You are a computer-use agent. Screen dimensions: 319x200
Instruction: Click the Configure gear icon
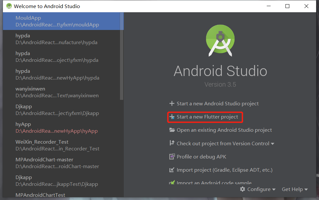[x=243, y=189]
